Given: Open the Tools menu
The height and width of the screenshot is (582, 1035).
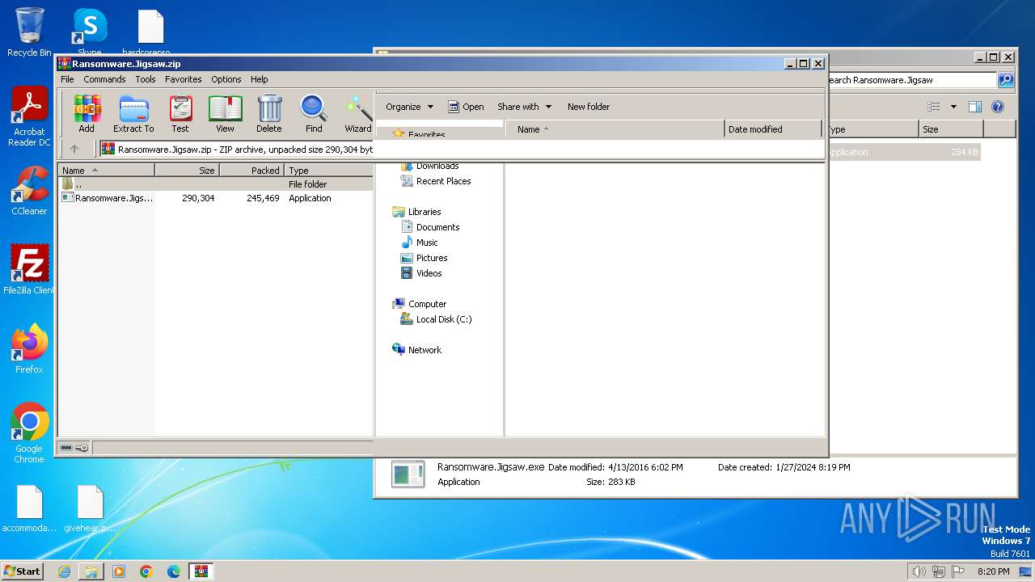Looking at the screenshot, I should tap(146, 79).
